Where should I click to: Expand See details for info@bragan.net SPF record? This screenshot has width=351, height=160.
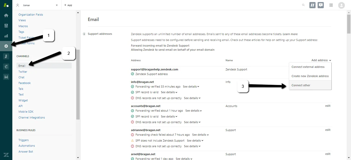tap(169, 92)
